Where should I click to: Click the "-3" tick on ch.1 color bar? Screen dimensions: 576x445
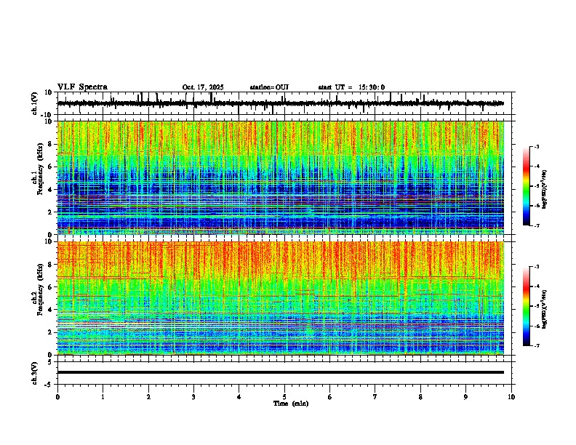tap(537, 146)
